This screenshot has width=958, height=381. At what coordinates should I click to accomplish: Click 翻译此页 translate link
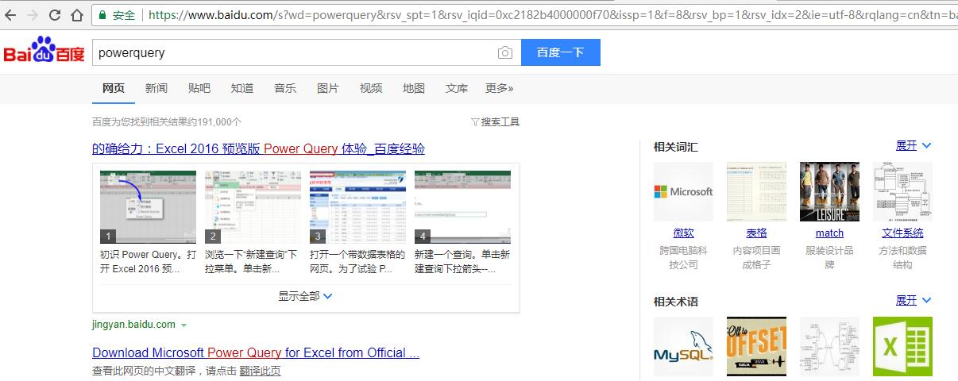pyautogui.click(x=260, y=371)
